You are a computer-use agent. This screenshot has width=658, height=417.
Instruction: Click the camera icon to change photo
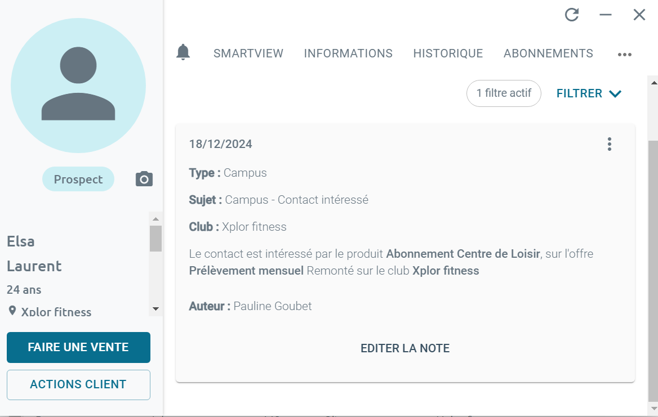pyautogui.click(x=144, y=179)
